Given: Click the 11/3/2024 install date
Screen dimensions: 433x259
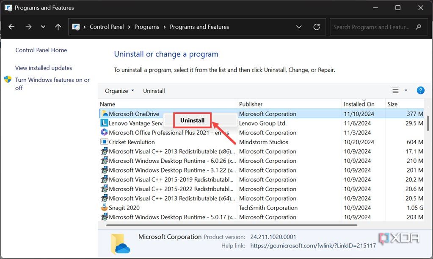Looking at the screenshot, I should 357,132.
